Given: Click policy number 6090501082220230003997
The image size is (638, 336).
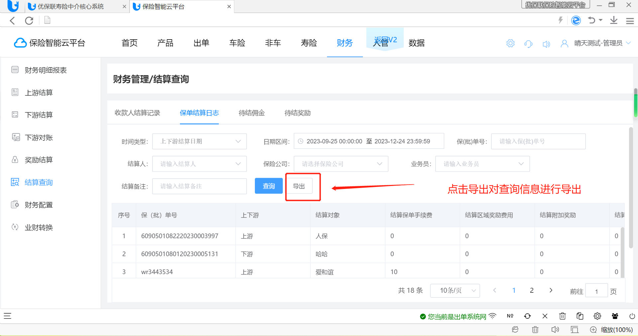Looking at the screenshot, I should (x=180, y=236).
